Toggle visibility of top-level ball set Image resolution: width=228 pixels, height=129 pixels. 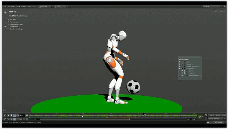coord(180,62)
